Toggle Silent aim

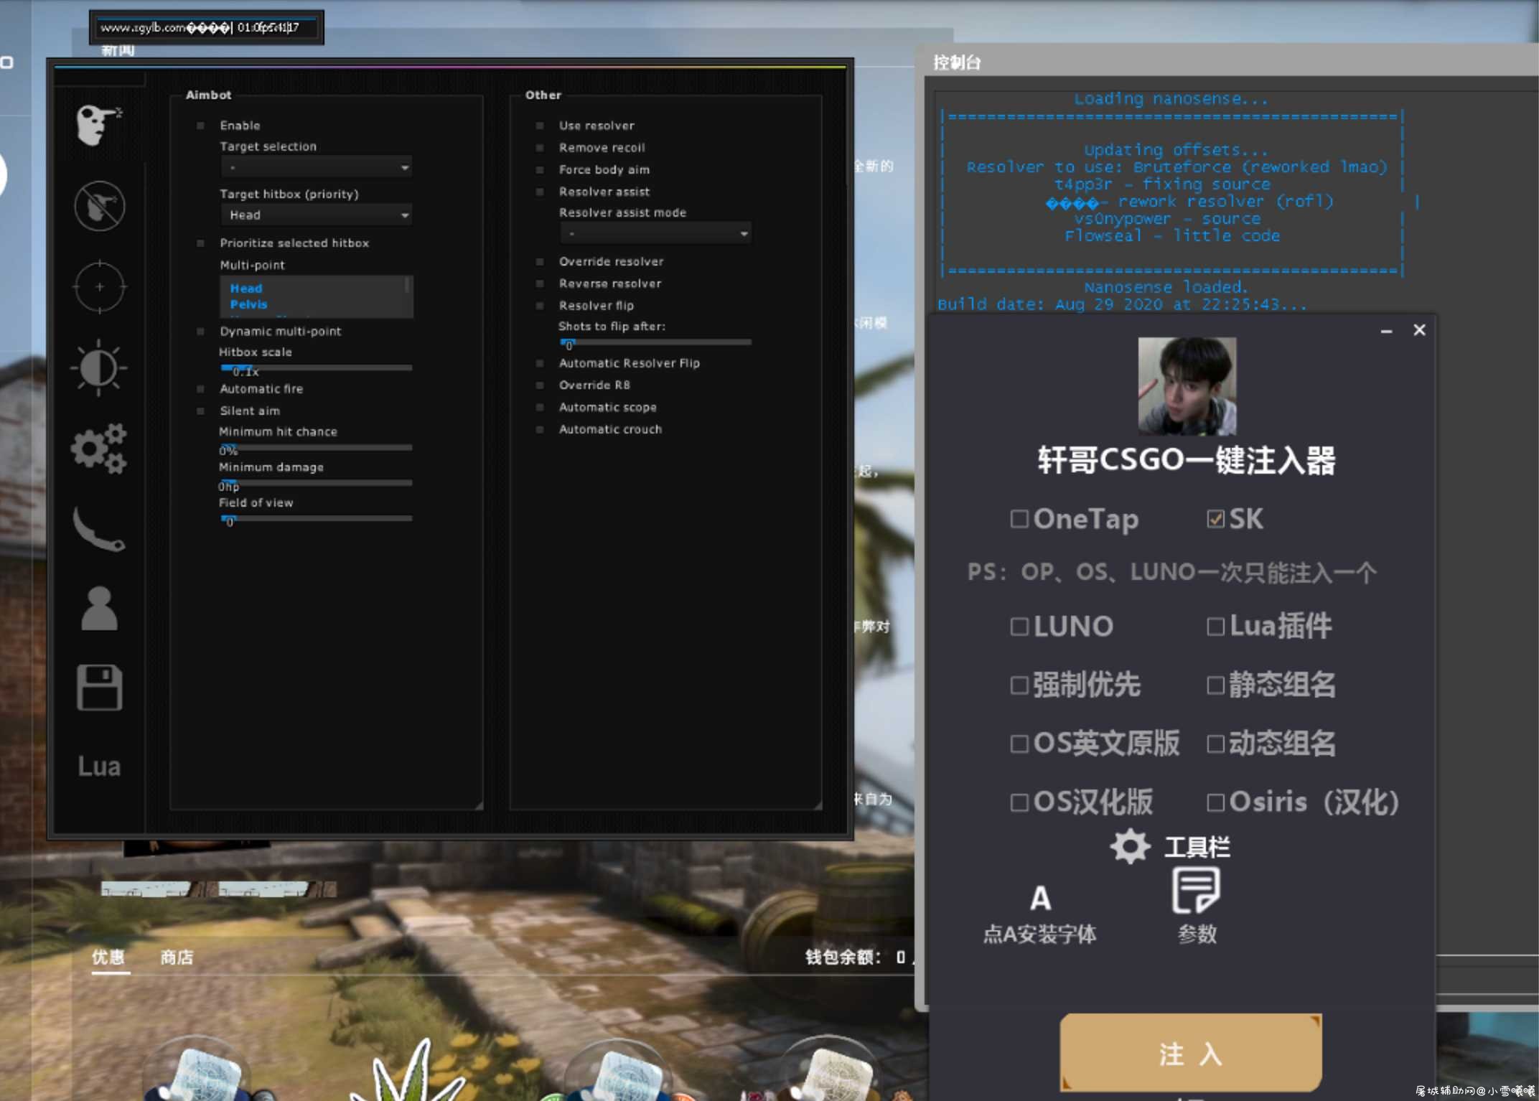(200, 411)
